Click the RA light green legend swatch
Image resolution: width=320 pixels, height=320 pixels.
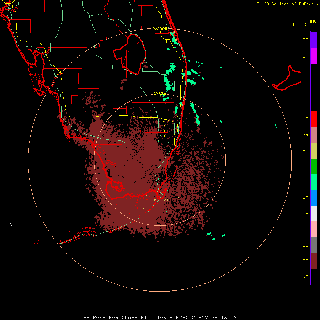(314, 182)
